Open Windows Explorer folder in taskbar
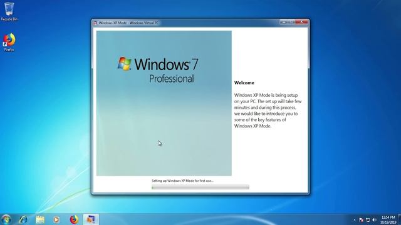 pyautogui.click(x=40, y=219)
